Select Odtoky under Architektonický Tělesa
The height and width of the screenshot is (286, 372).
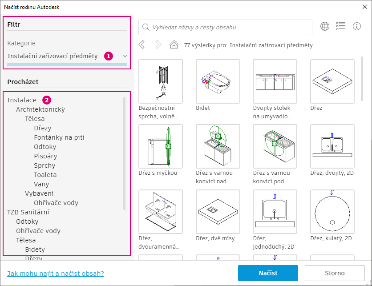45,147
